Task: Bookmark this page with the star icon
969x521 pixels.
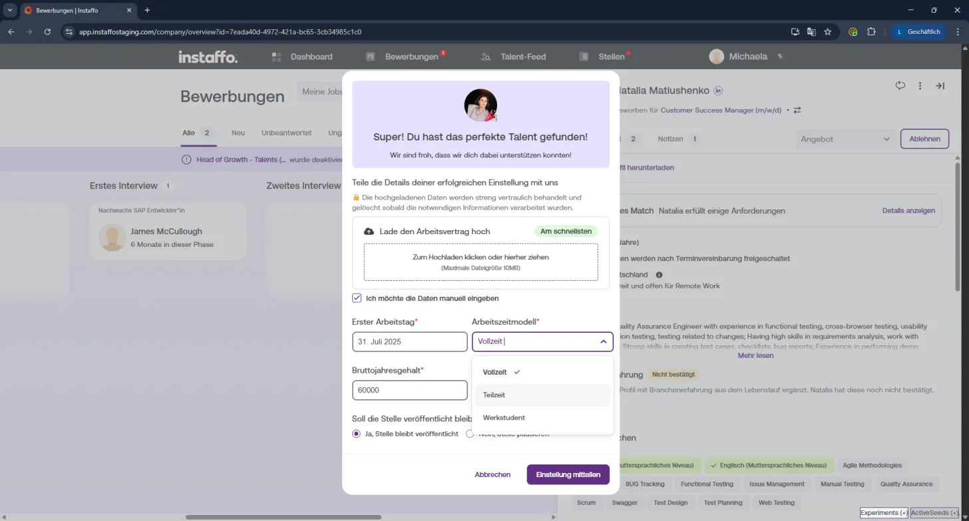Action: pyautogui.click(x=828, y=31)
